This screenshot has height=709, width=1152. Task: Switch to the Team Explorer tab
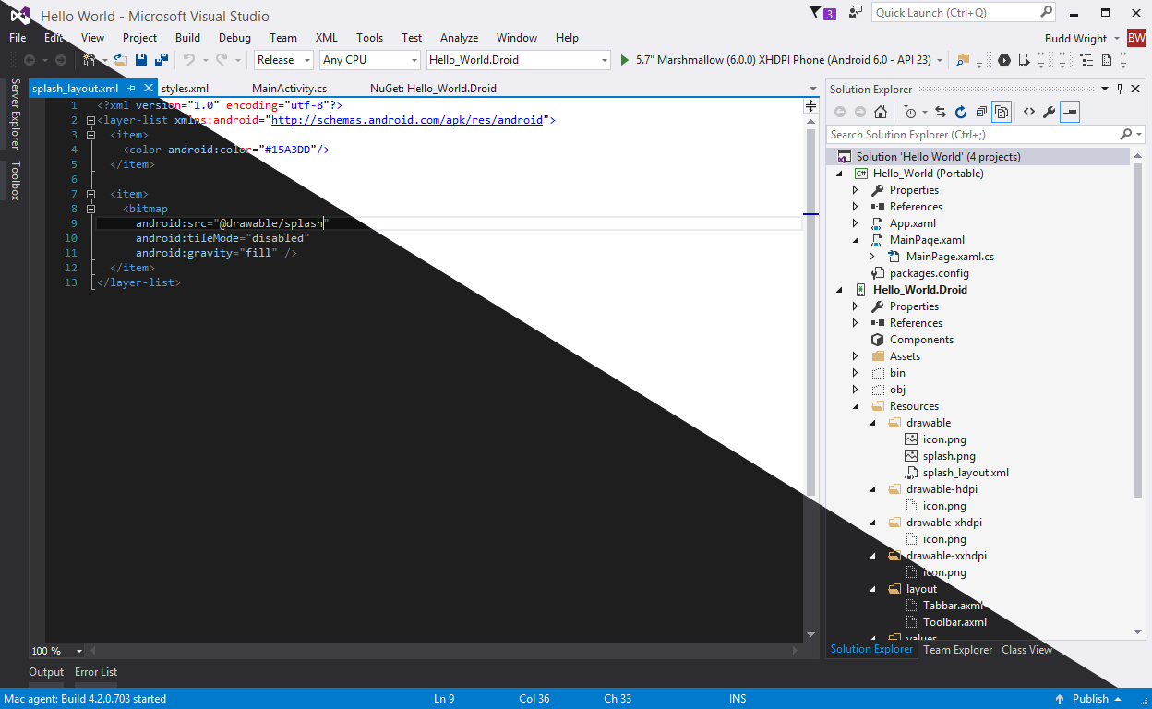coord(958,650)
